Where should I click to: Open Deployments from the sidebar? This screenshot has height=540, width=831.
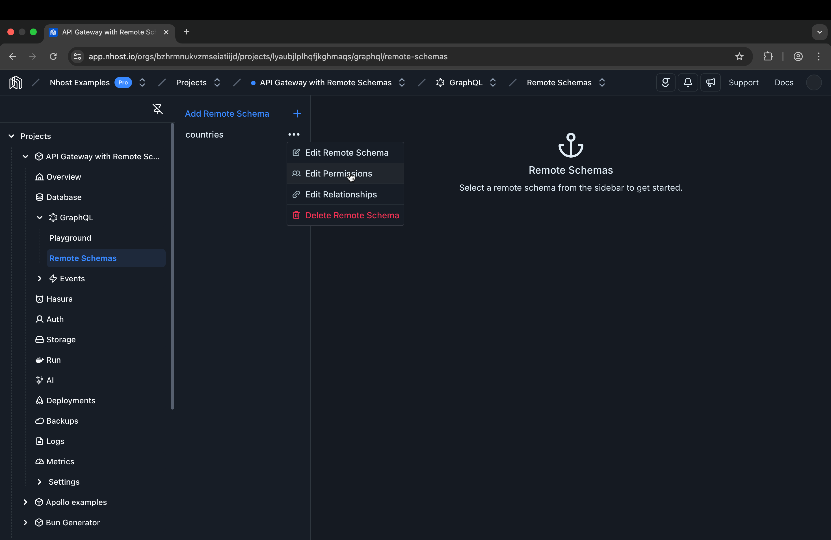70,400
